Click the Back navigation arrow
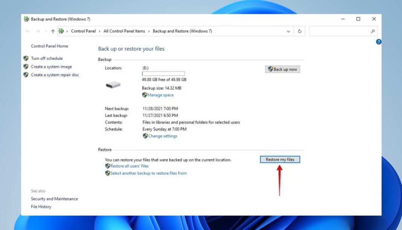 [27, 31]
